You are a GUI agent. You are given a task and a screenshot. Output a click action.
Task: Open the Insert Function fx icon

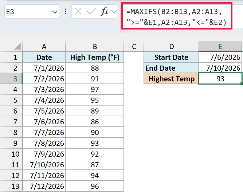[x=105, y=12]
